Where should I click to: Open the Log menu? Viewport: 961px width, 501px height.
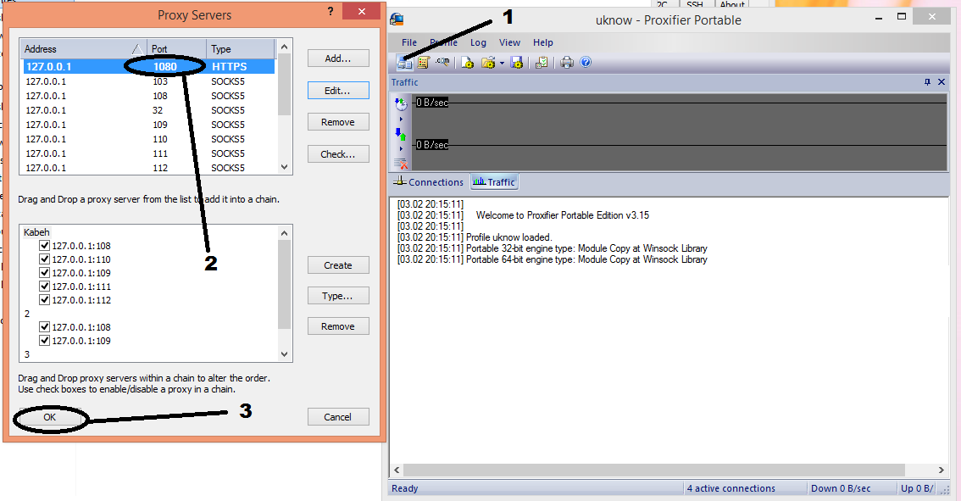point(478,42)
